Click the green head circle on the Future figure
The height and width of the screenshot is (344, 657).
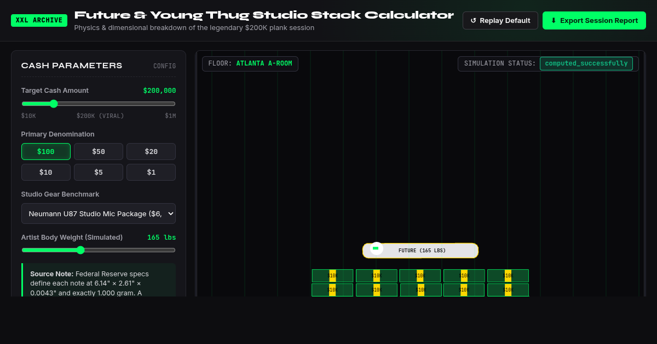376,248
